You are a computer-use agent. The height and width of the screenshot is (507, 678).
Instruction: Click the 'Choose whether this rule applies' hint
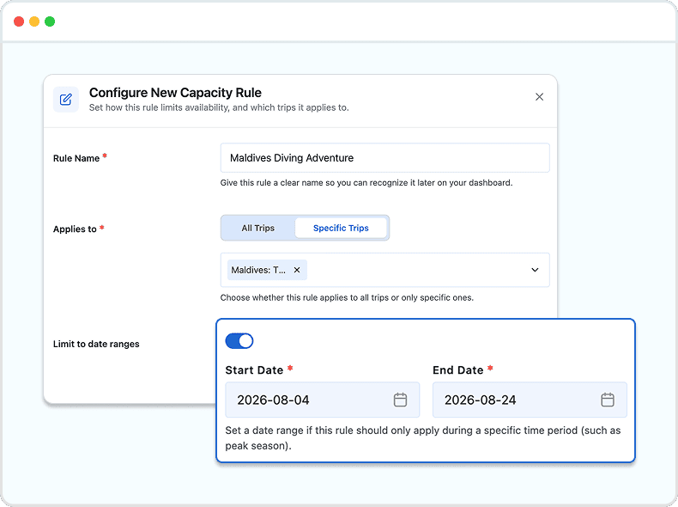[347, 298]
